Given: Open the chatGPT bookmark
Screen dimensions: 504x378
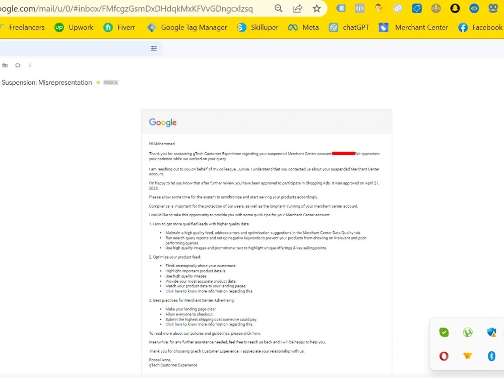Looking at the screenshot, I should pyautogui.click(x=349, y=28).
